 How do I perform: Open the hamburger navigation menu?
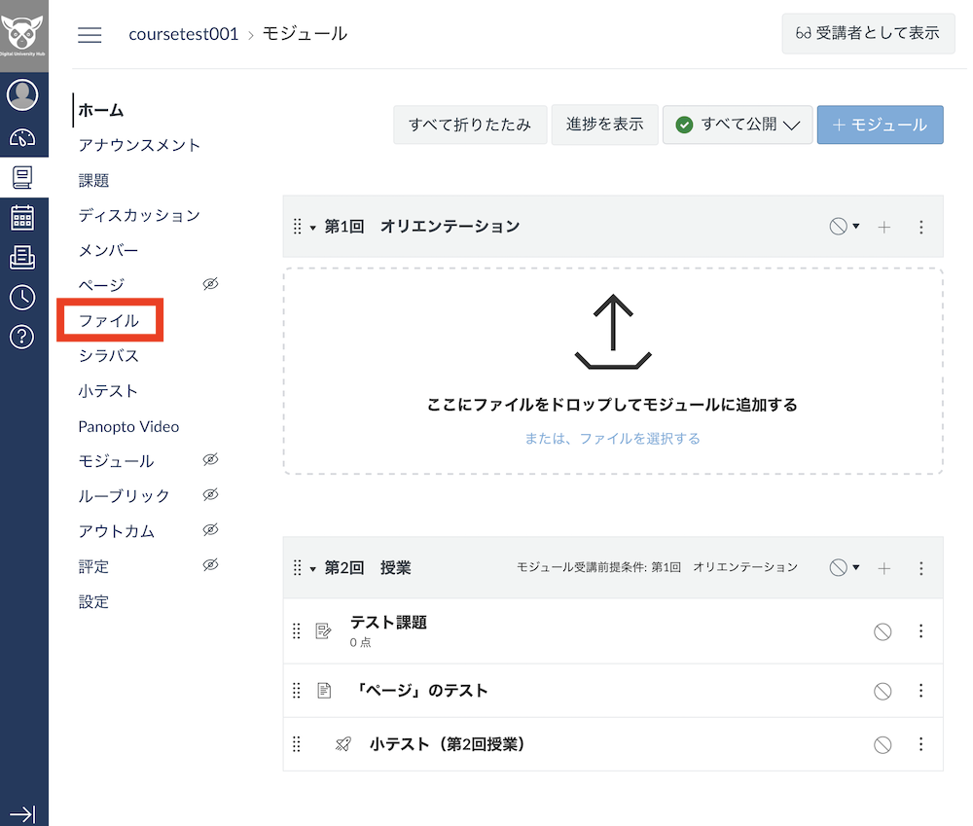(x=90, y=34)
